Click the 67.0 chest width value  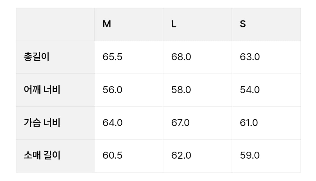(x=180, y=123)
